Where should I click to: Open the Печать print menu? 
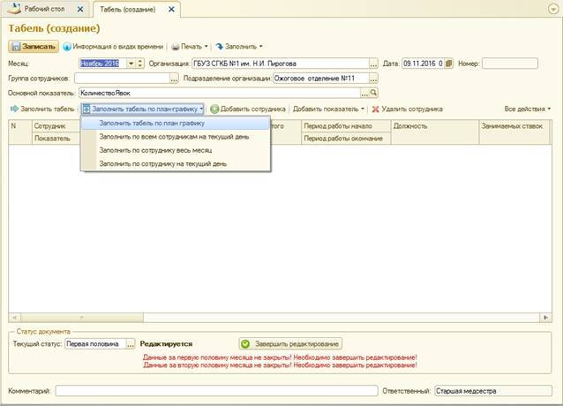190,46
